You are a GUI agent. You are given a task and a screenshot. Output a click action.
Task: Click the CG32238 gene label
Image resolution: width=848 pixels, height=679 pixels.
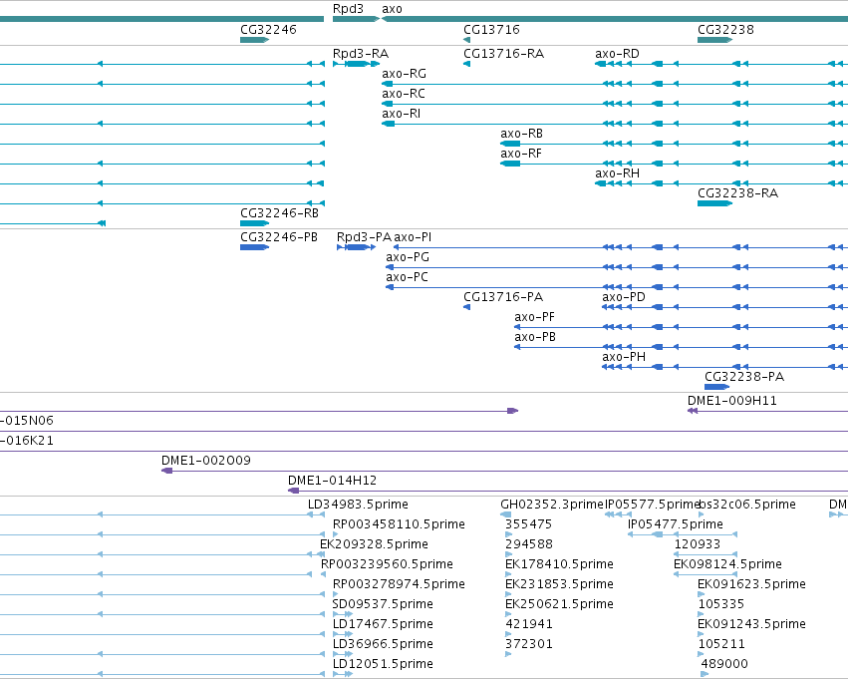point(725,30)
